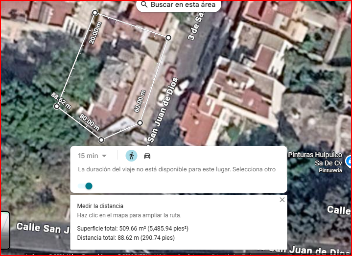Click the measurement point near the 88.62 m label
The width and height of the screenshot is (352, 256).
pyautogui.click(x=57, y=106)
